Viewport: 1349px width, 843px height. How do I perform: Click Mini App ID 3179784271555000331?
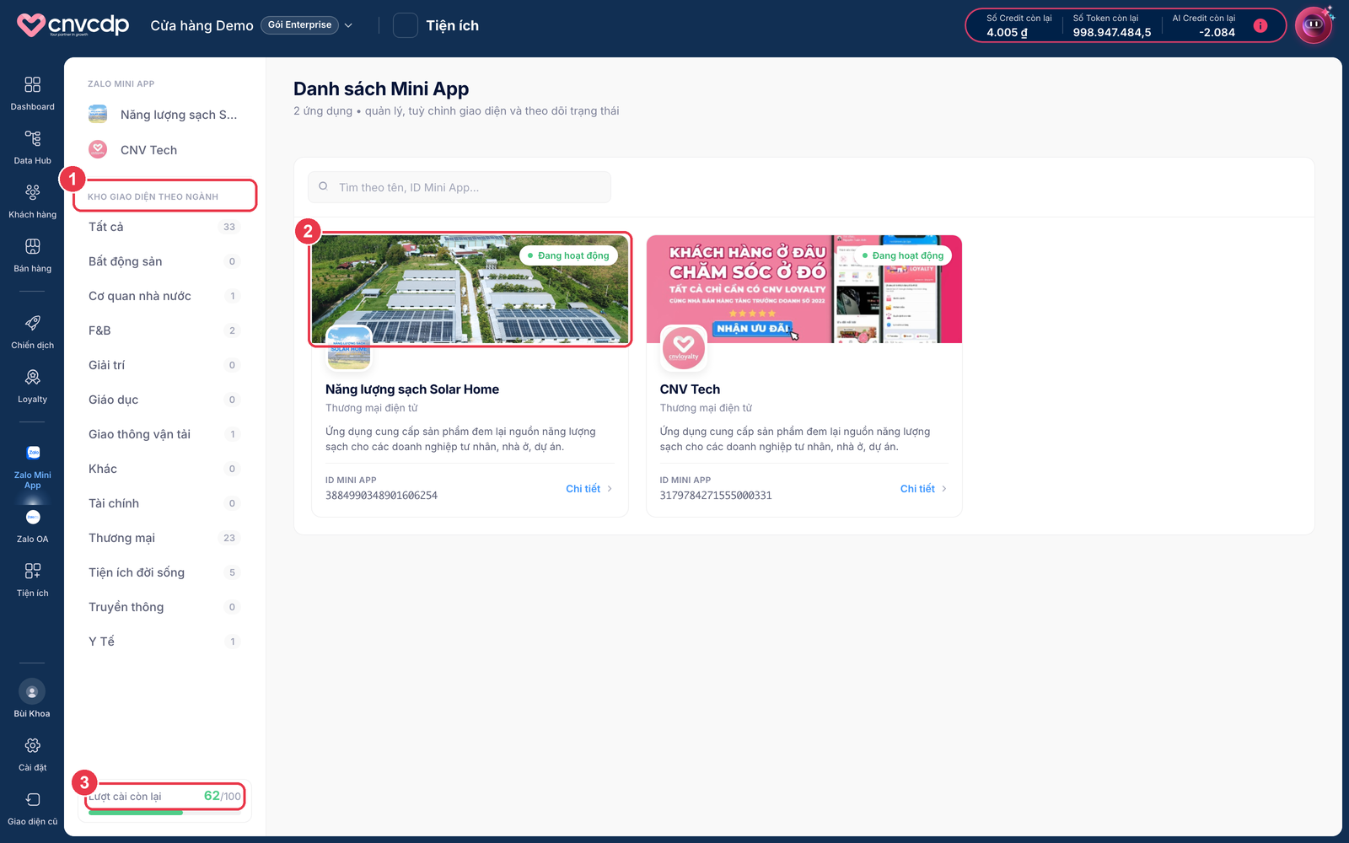click(x=716, y=496)
